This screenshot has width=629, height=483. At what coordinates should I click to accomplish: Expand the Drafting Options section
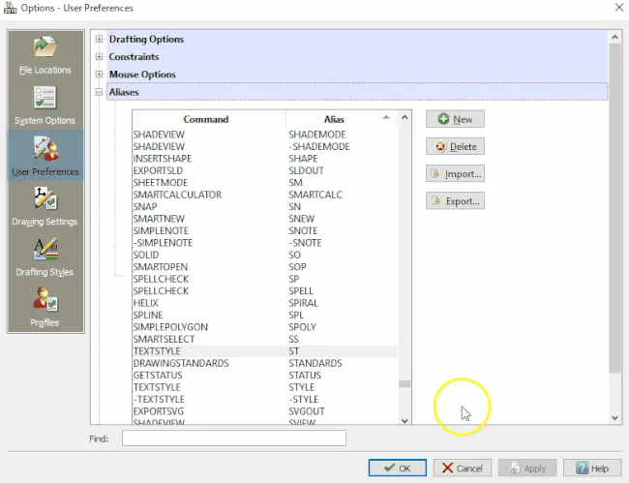[x=100, y=40]
